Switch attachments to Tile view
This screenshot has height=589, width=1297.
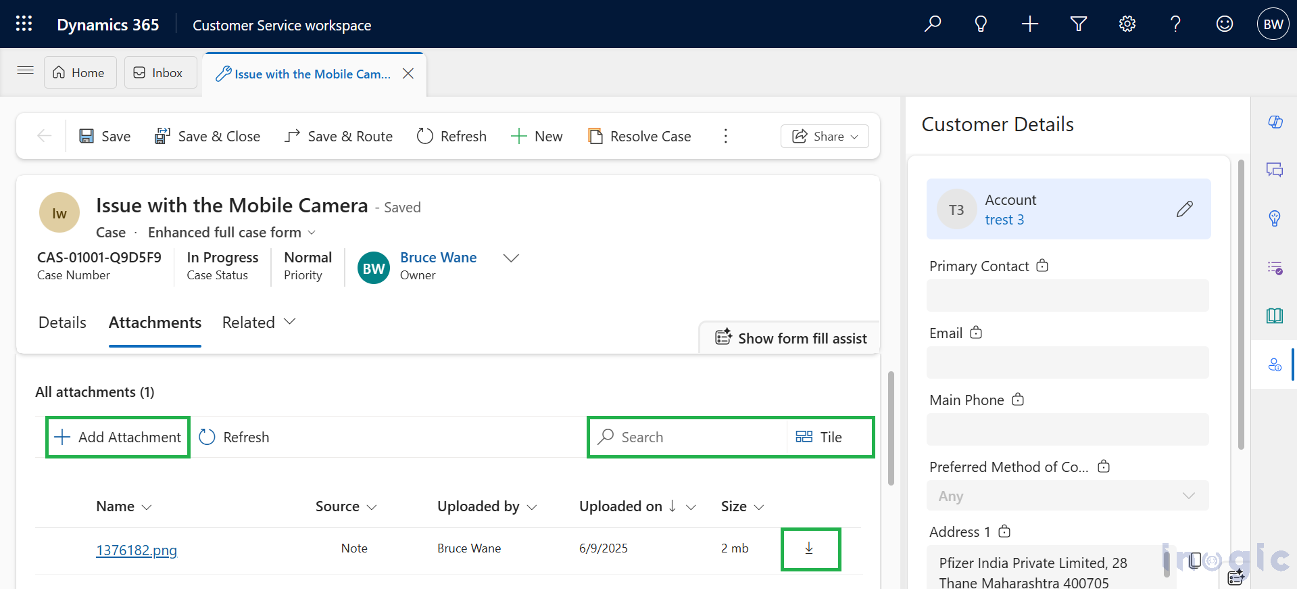click(x=820, y=438)
